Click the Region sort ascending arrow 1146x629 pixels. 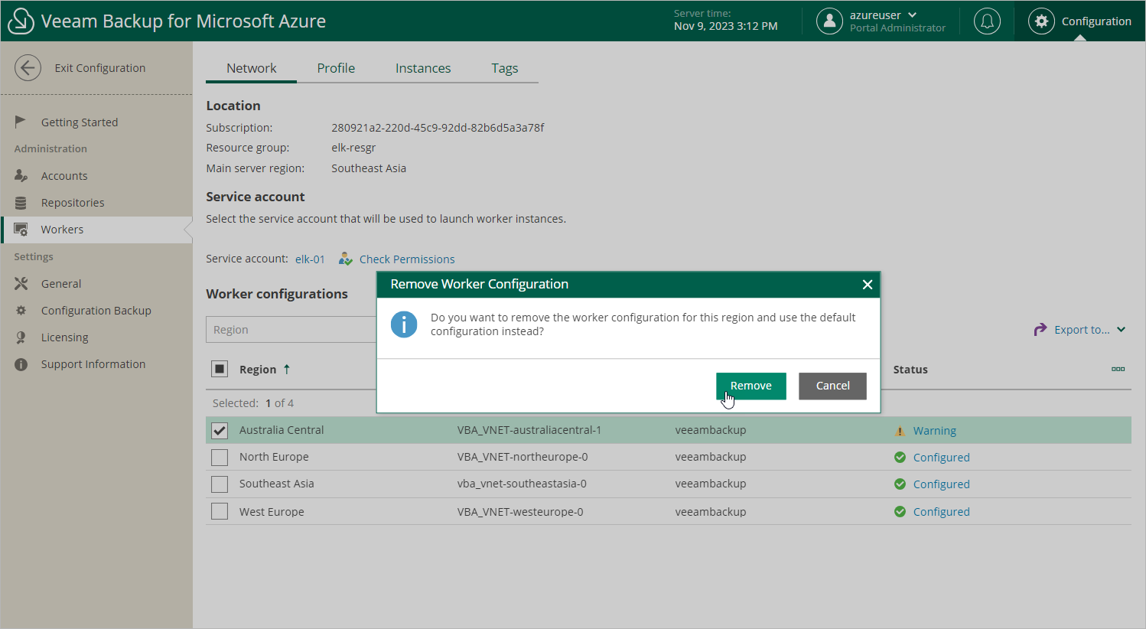287,370
